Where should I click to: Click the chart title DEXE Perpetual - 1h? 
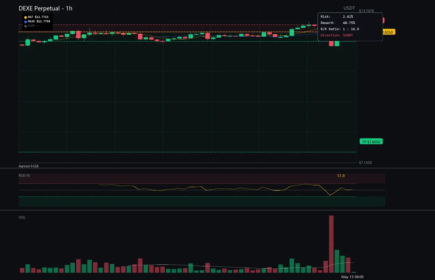[45, 8]
